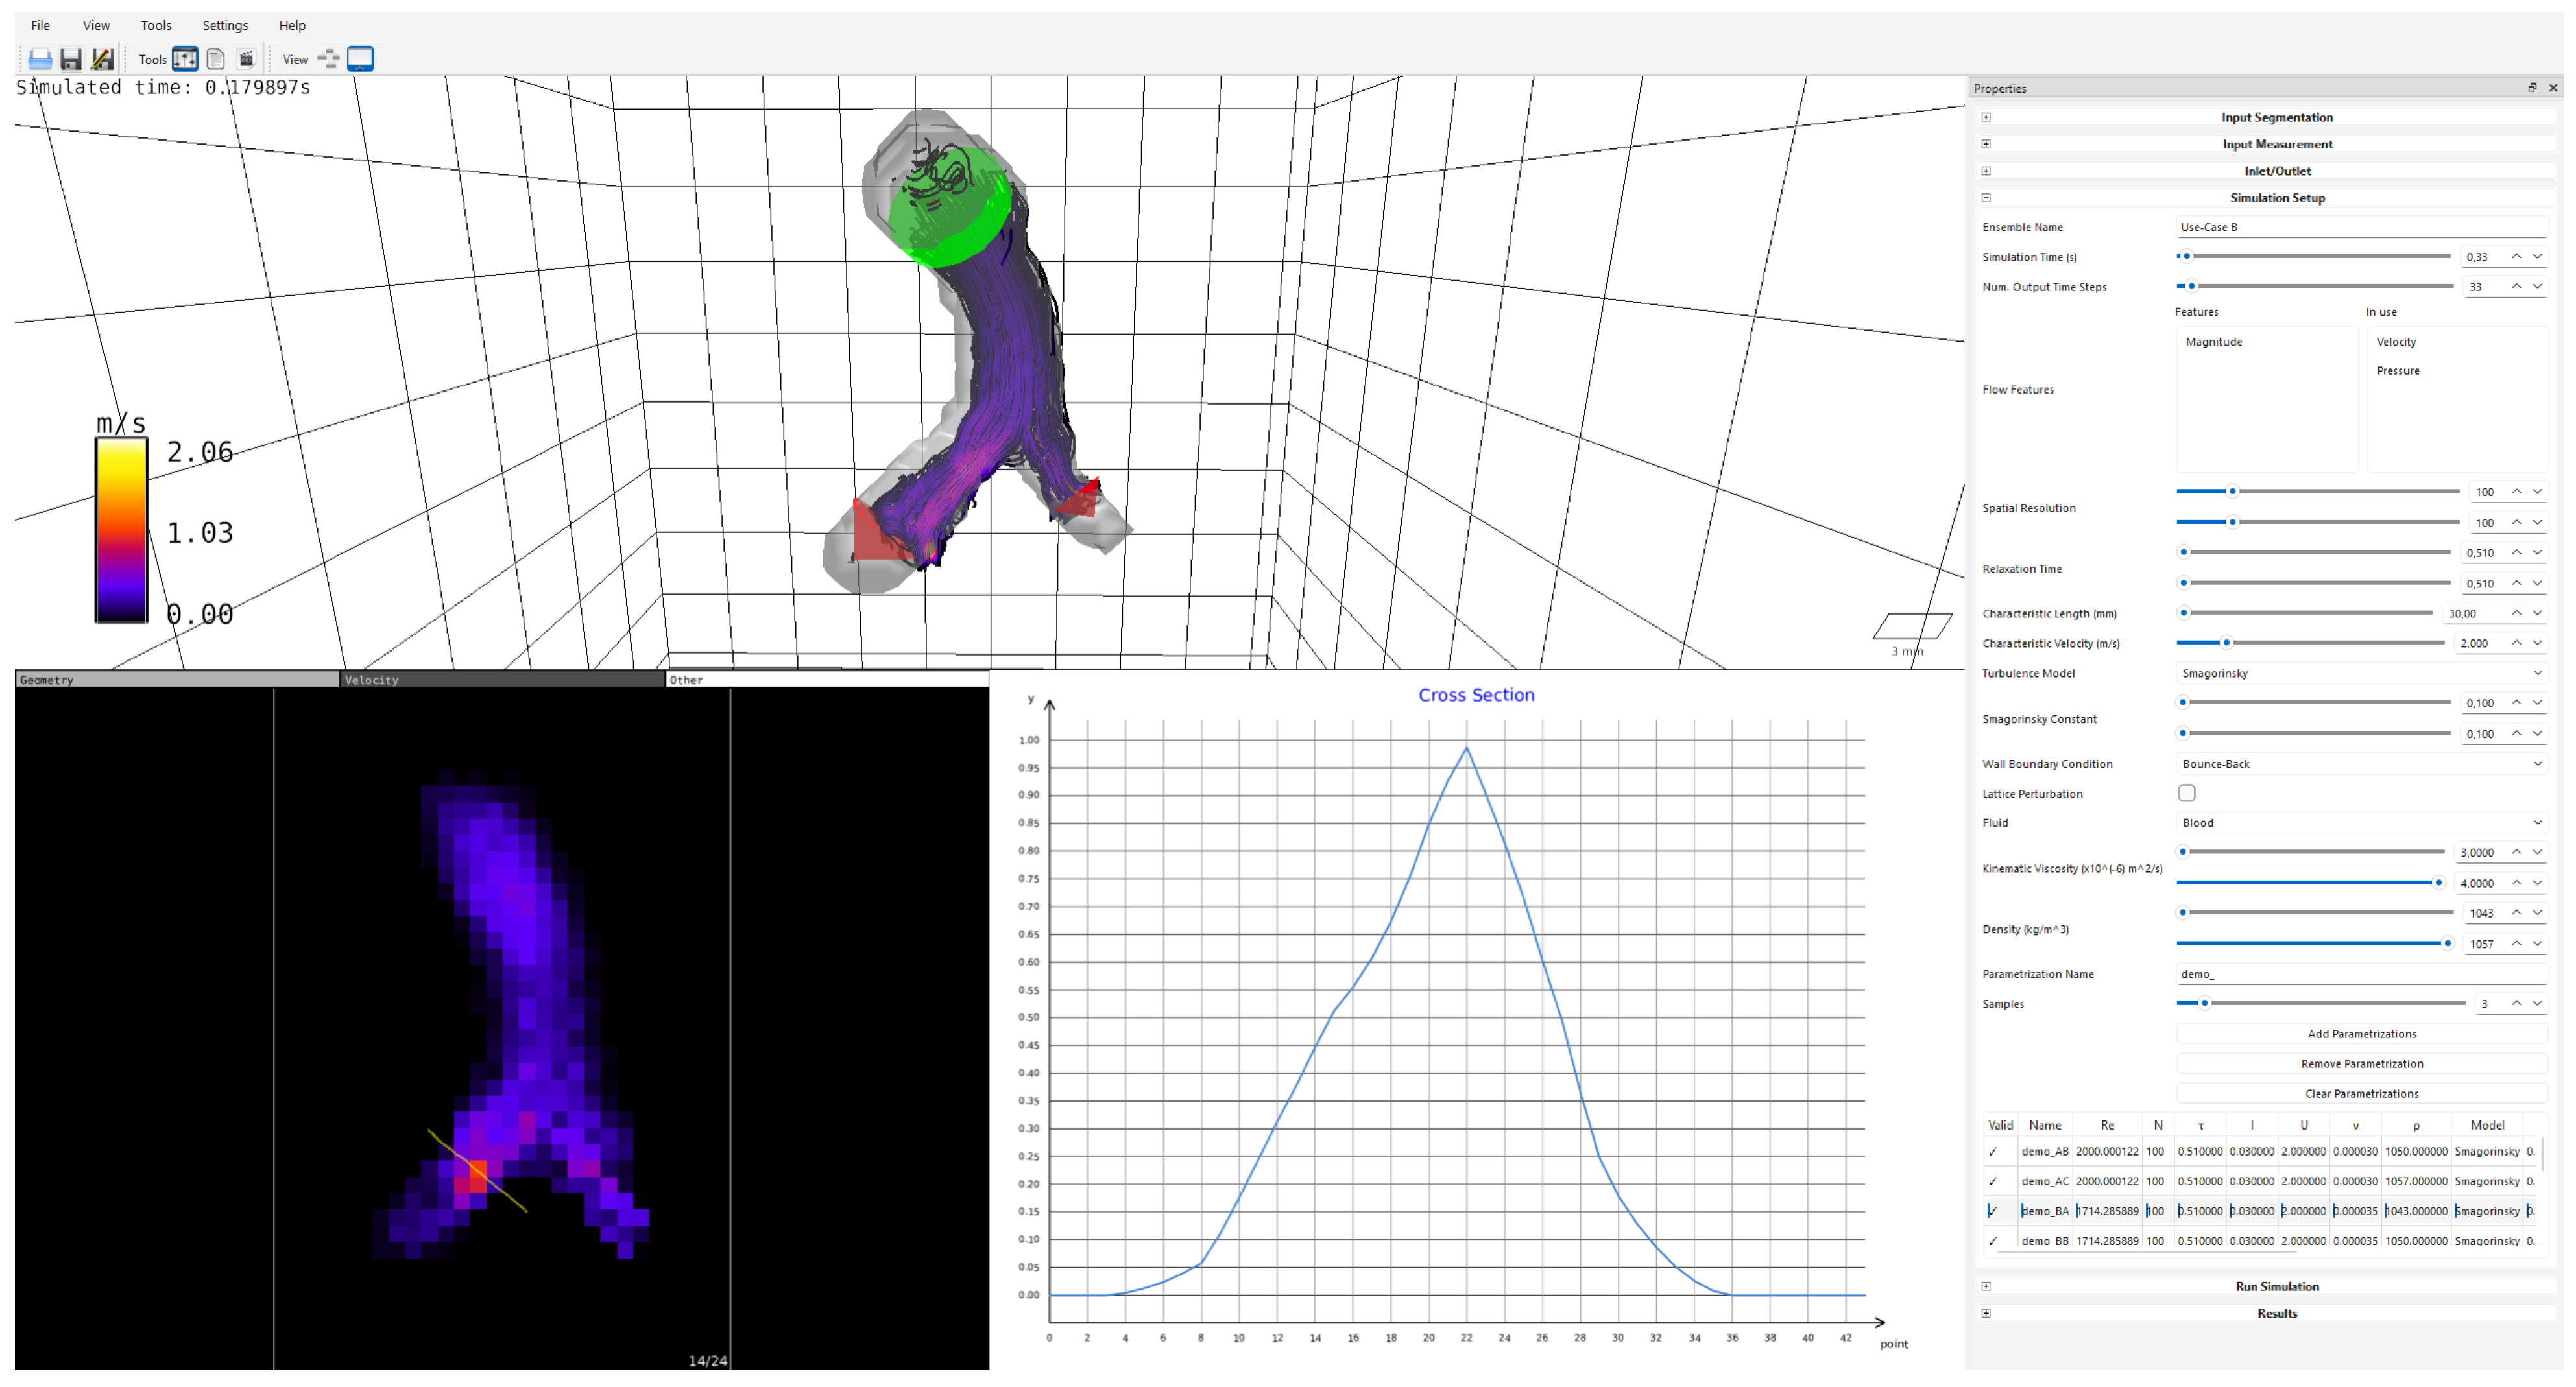The image size is (2576, 1387).
Task: Open the File menu
Action: pyautogui.click(x=40, y=26)
